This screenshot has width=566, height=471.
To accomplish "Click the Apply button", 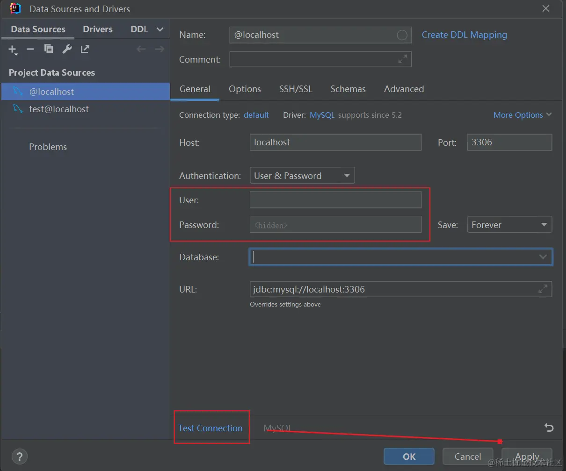I will coord(527,457).
